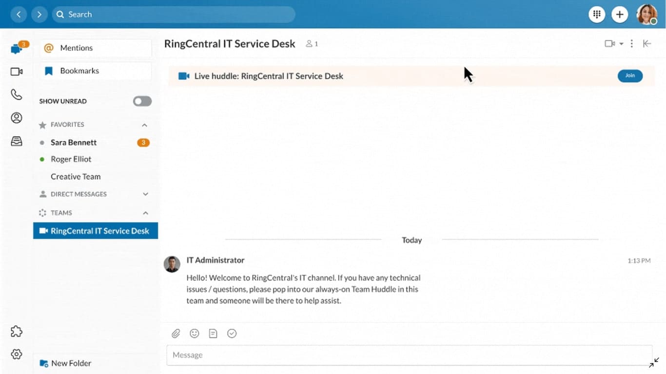666x374 pixels.
Task: Open More options three-dot menu
Action: tap(631, 44)
